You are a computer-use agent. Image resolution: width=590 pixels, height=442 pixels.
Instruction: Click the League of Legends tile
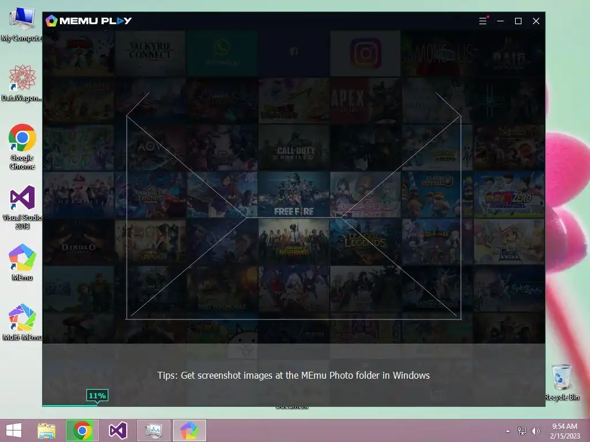point(366,242)
